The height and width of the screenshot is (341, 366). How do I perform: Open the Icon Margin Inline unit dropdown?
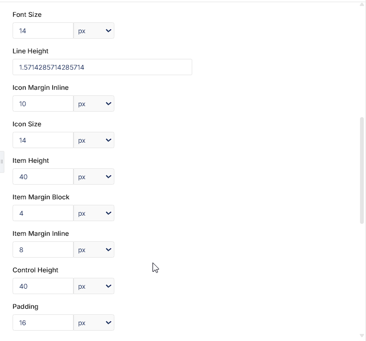(94, 103)
